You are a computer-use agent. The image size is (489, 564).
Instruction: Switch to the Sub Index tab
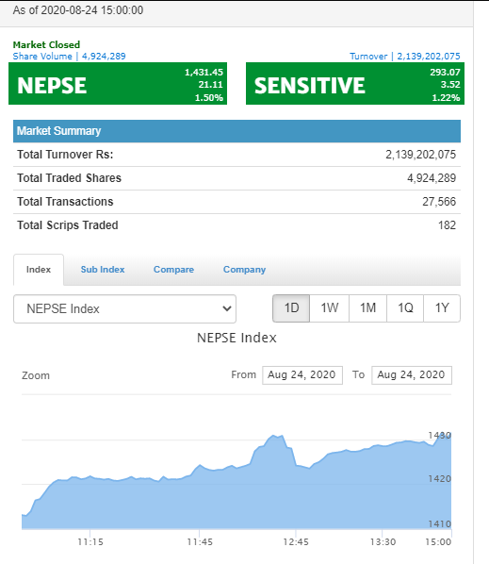(x=103, y=270)
